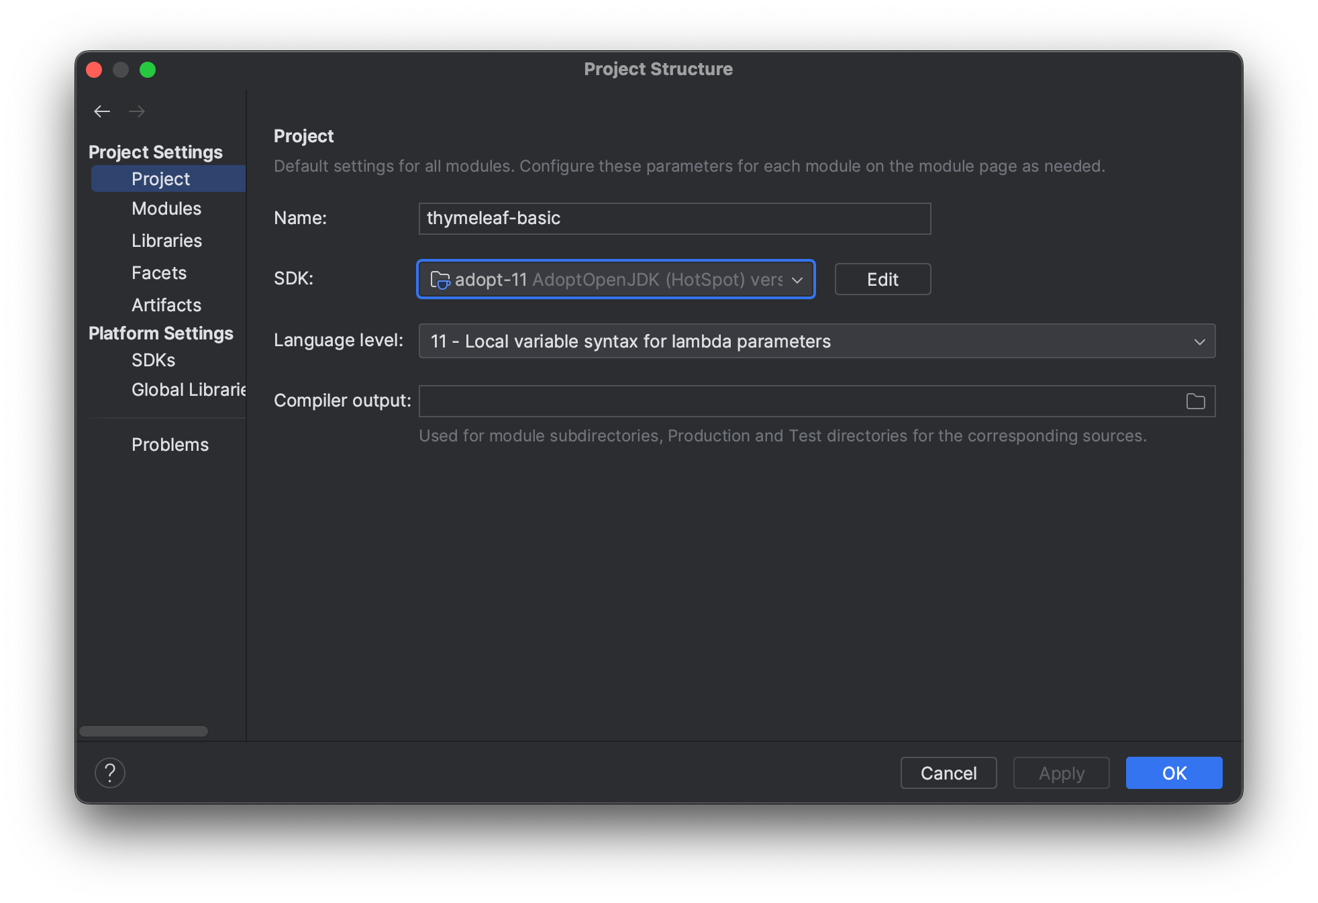
Task: Show the Problems page
Action: (170, 445)
